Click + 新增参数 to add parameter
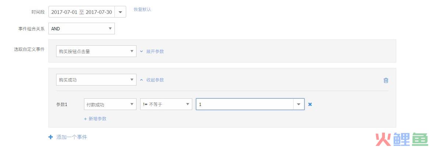 95,118
